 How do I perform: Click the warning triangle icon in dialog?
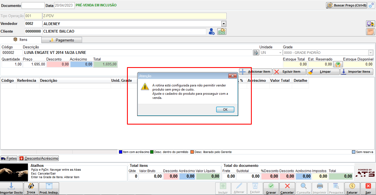click(145, 86)
